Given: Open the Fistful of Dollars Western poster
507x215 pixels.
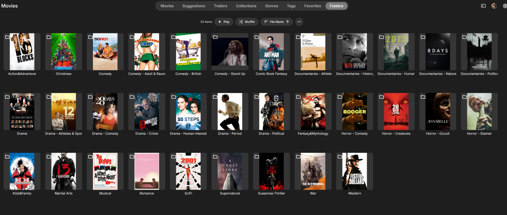Looking at the screenshot, I should [x=355, y=171].
